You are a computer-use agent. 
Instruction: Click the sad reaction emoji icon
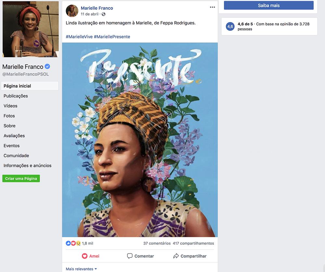point(78,243)
